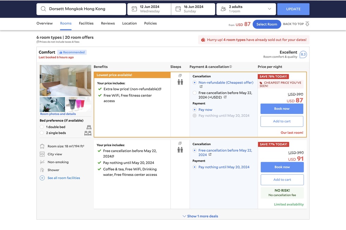Click the UPDATE search button

(x=293, y=9)
